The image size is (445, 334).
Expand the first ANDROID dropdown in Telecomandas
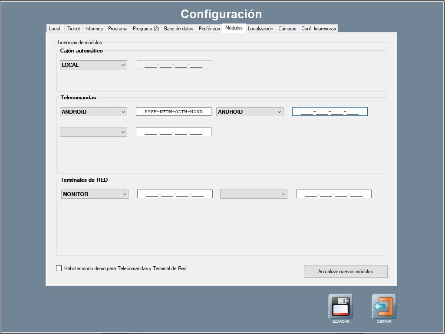(x=93, y=112)
